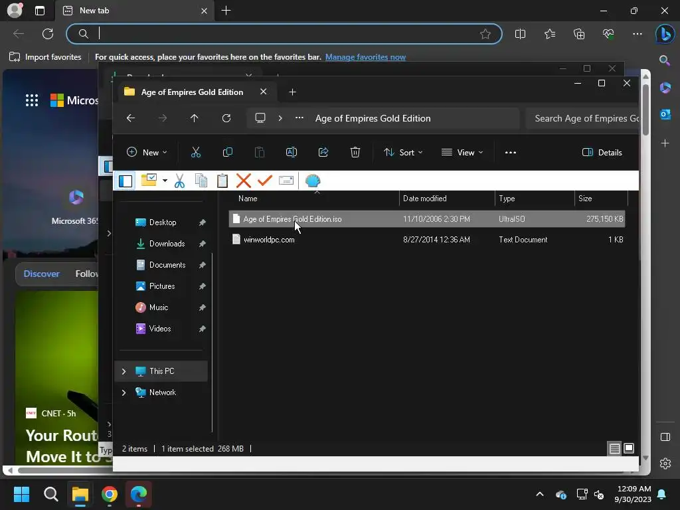Refresh the Explorer folder view
Image resolution: width=680 pixels, height=510 pixels.
[226, 118]
